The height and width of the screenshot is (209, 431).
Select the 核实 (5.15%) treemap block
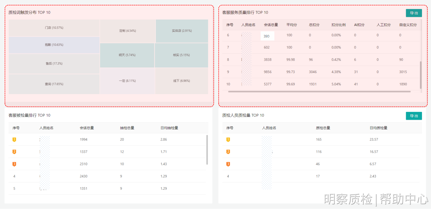point(181,55)
